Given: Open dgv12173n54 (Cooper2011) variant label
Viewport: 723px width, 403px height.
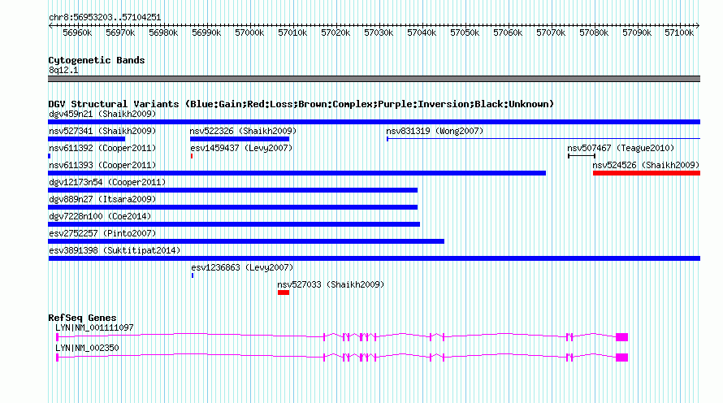Looking at the screenshot, I should pyautogui.click(x=107, y=182).
